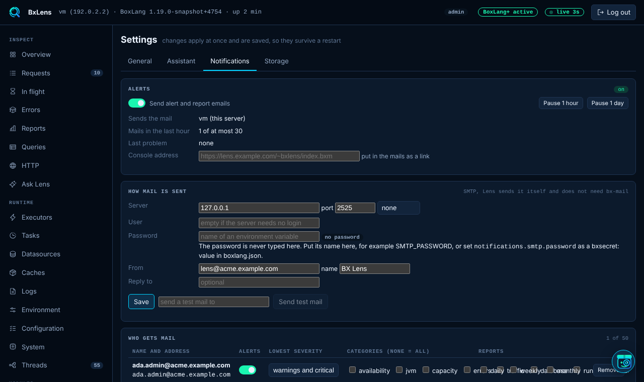Image resolution: width=644 pixels, height=382 pixels.
Task: Open In flight hourglass icon
Action: [x=13, y=91]
